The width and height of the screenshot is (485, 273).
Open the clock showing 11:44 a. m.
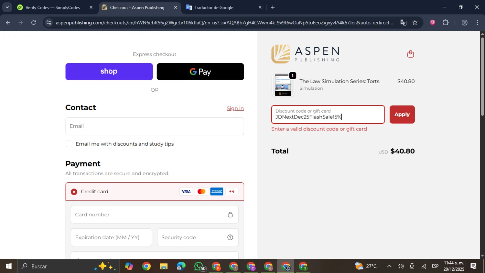point(454,266)
